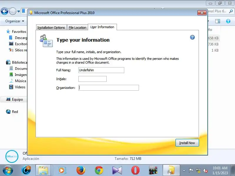Viewport: 235px width, 176px height.
Task: Open the tray network connection icon
Action: click(x=198, y=170)
